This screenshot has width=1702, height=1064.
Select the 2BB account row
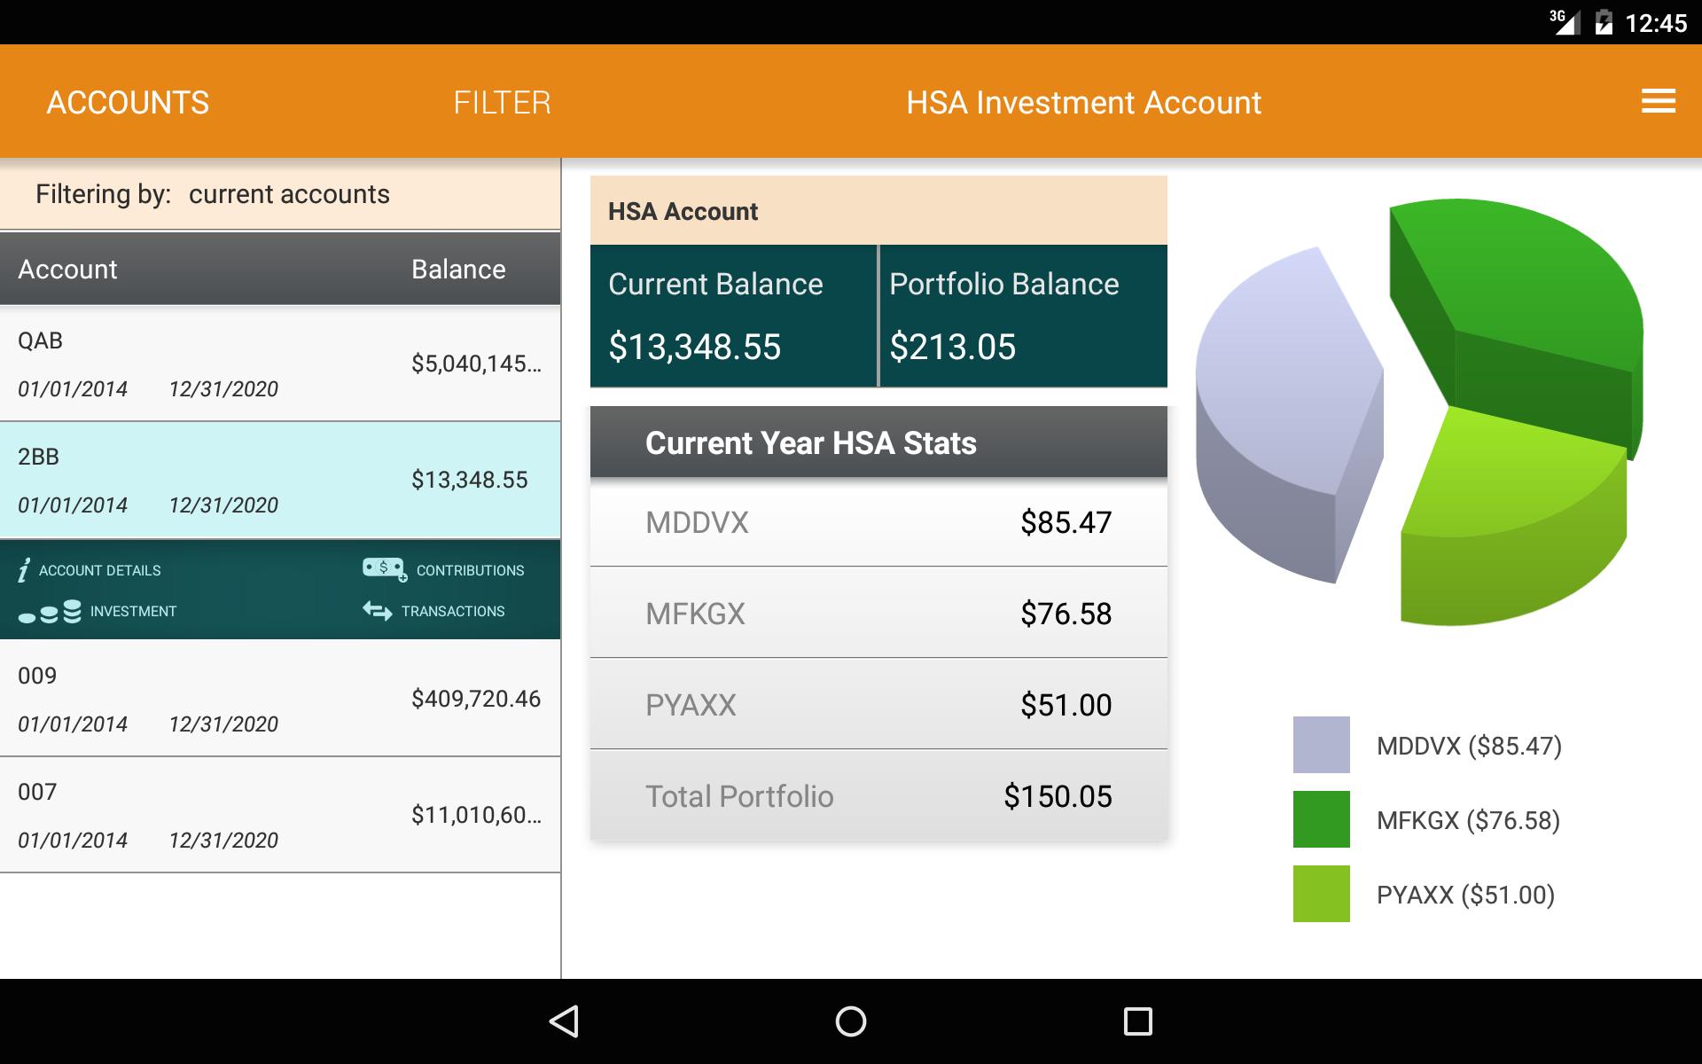(x=280, y=480)
